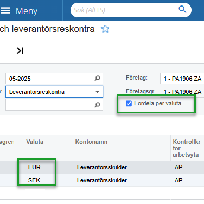Click the search magnifier in the Sök bar
The width and height of the screenshot is (204, 204).
click(x=182, y=9)
